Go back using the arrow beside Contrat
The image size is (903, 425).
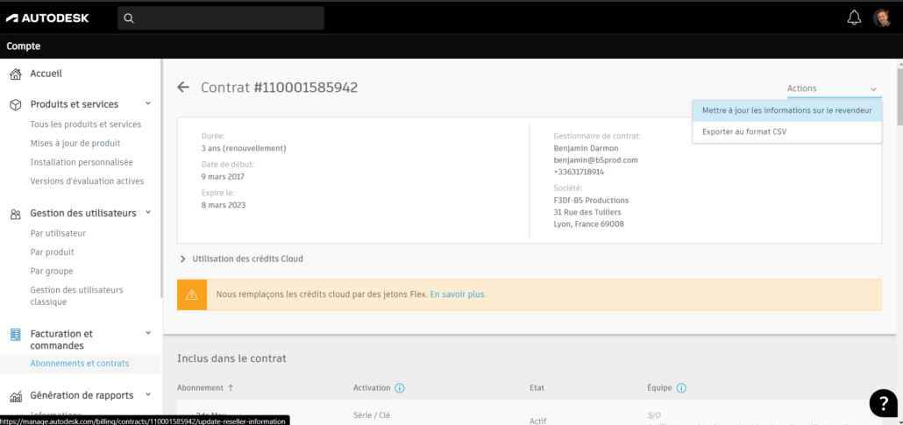click(183, 88)
